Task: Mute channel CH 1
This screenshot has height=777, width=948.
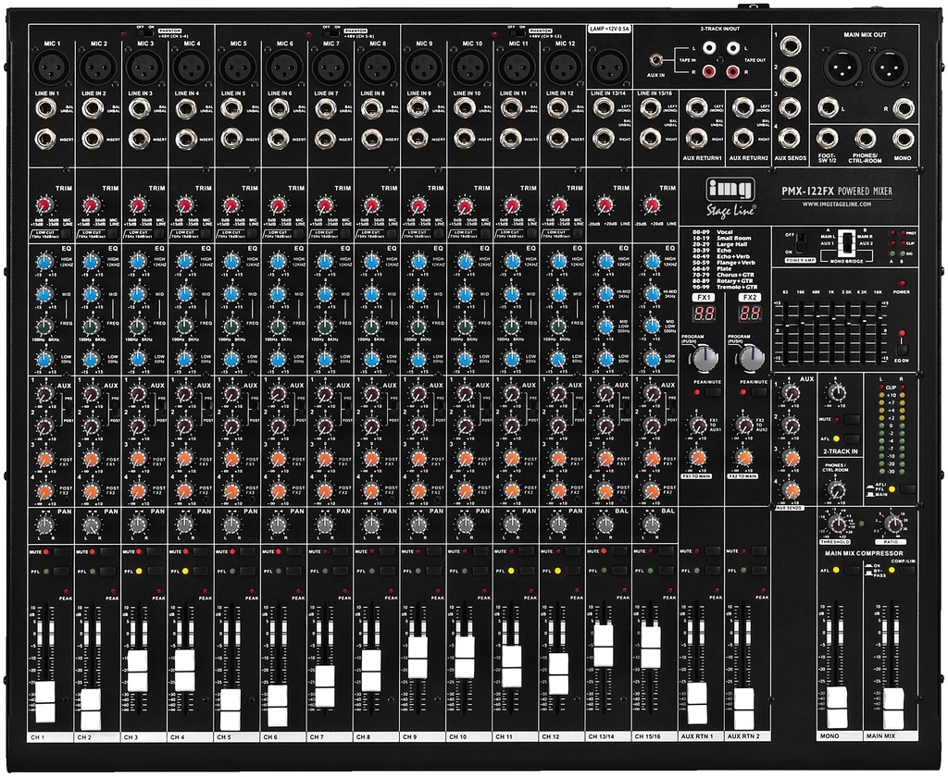Action: point(61,552)
